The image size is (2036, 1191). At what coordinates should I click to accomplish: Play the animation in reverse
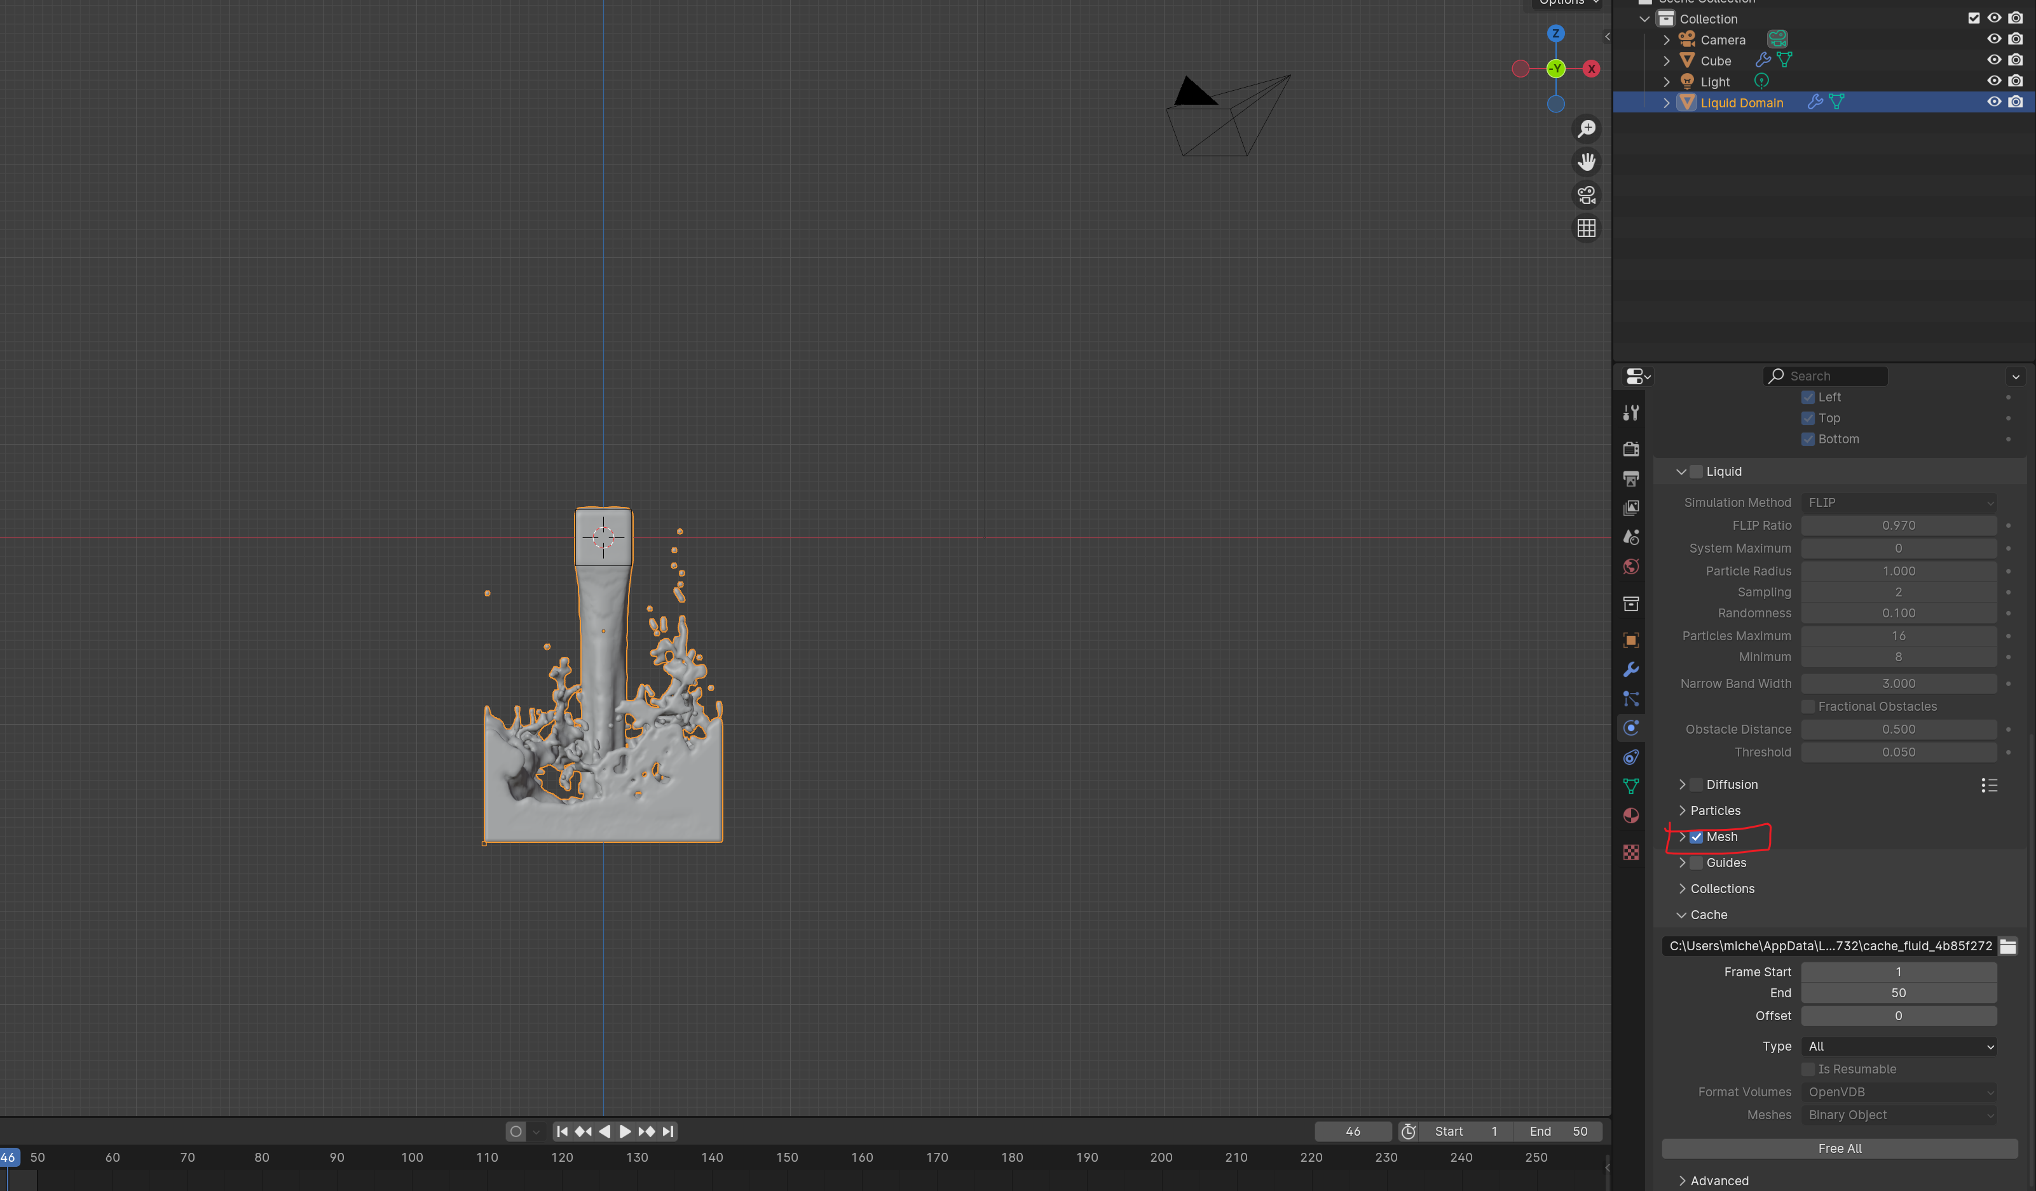click(605, 1131)
